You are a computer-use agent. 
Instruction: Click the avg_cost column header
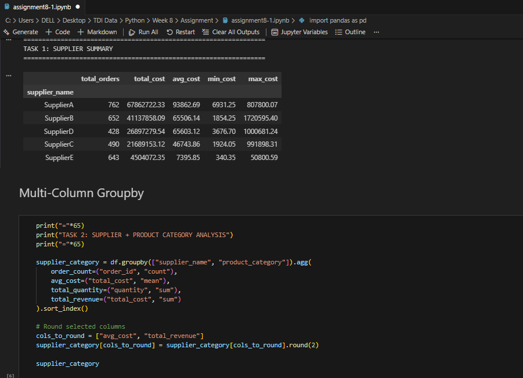pyautogui.click(x=186, y=79)
